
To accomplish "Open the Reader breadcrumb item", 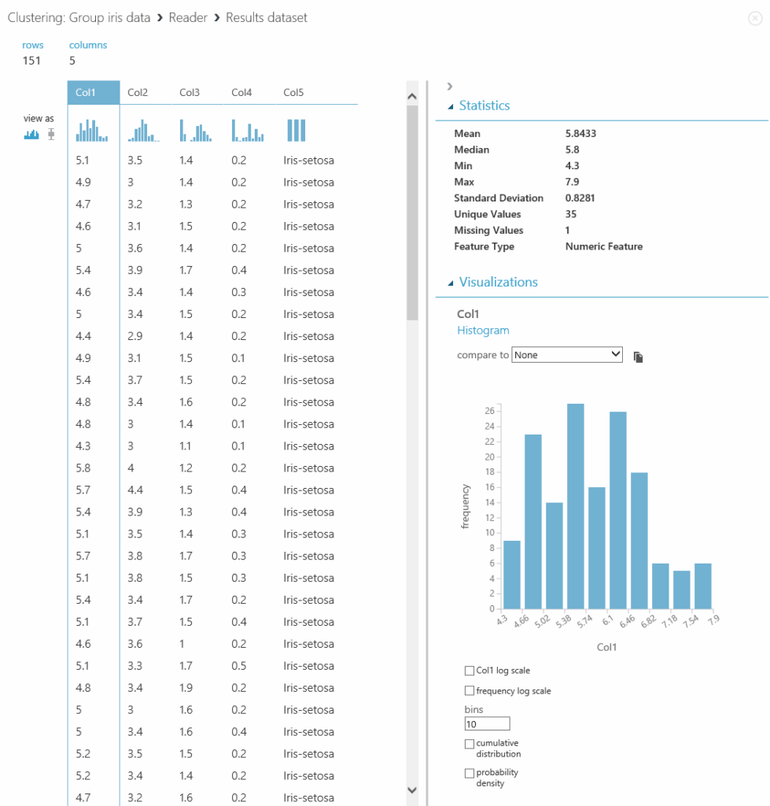I will (x=188, y=17).
